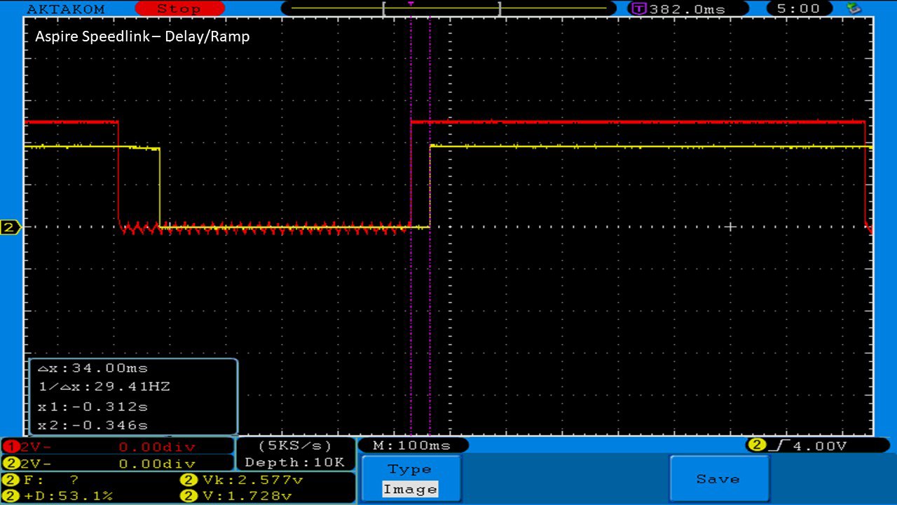This screenshot has height=505, width=897.
Task: Click the USB connection icon in top-right corner
Action: [854, 8]
